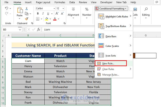Switch to the Data tab
Screen dimensions: 161x107
pyautogui.click(x=72, y=2)
